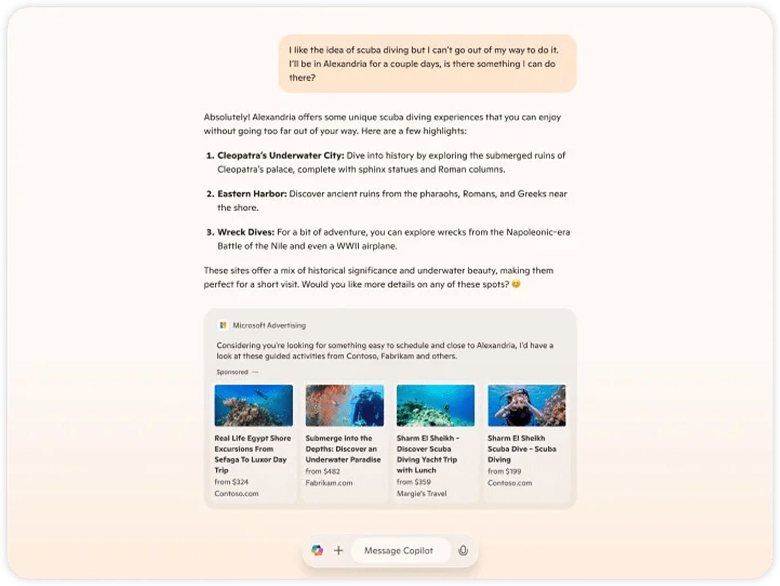The image size is (780, 586).
Task: Click Contoso.com under the $324 excursion
Action: click(236, 494)
